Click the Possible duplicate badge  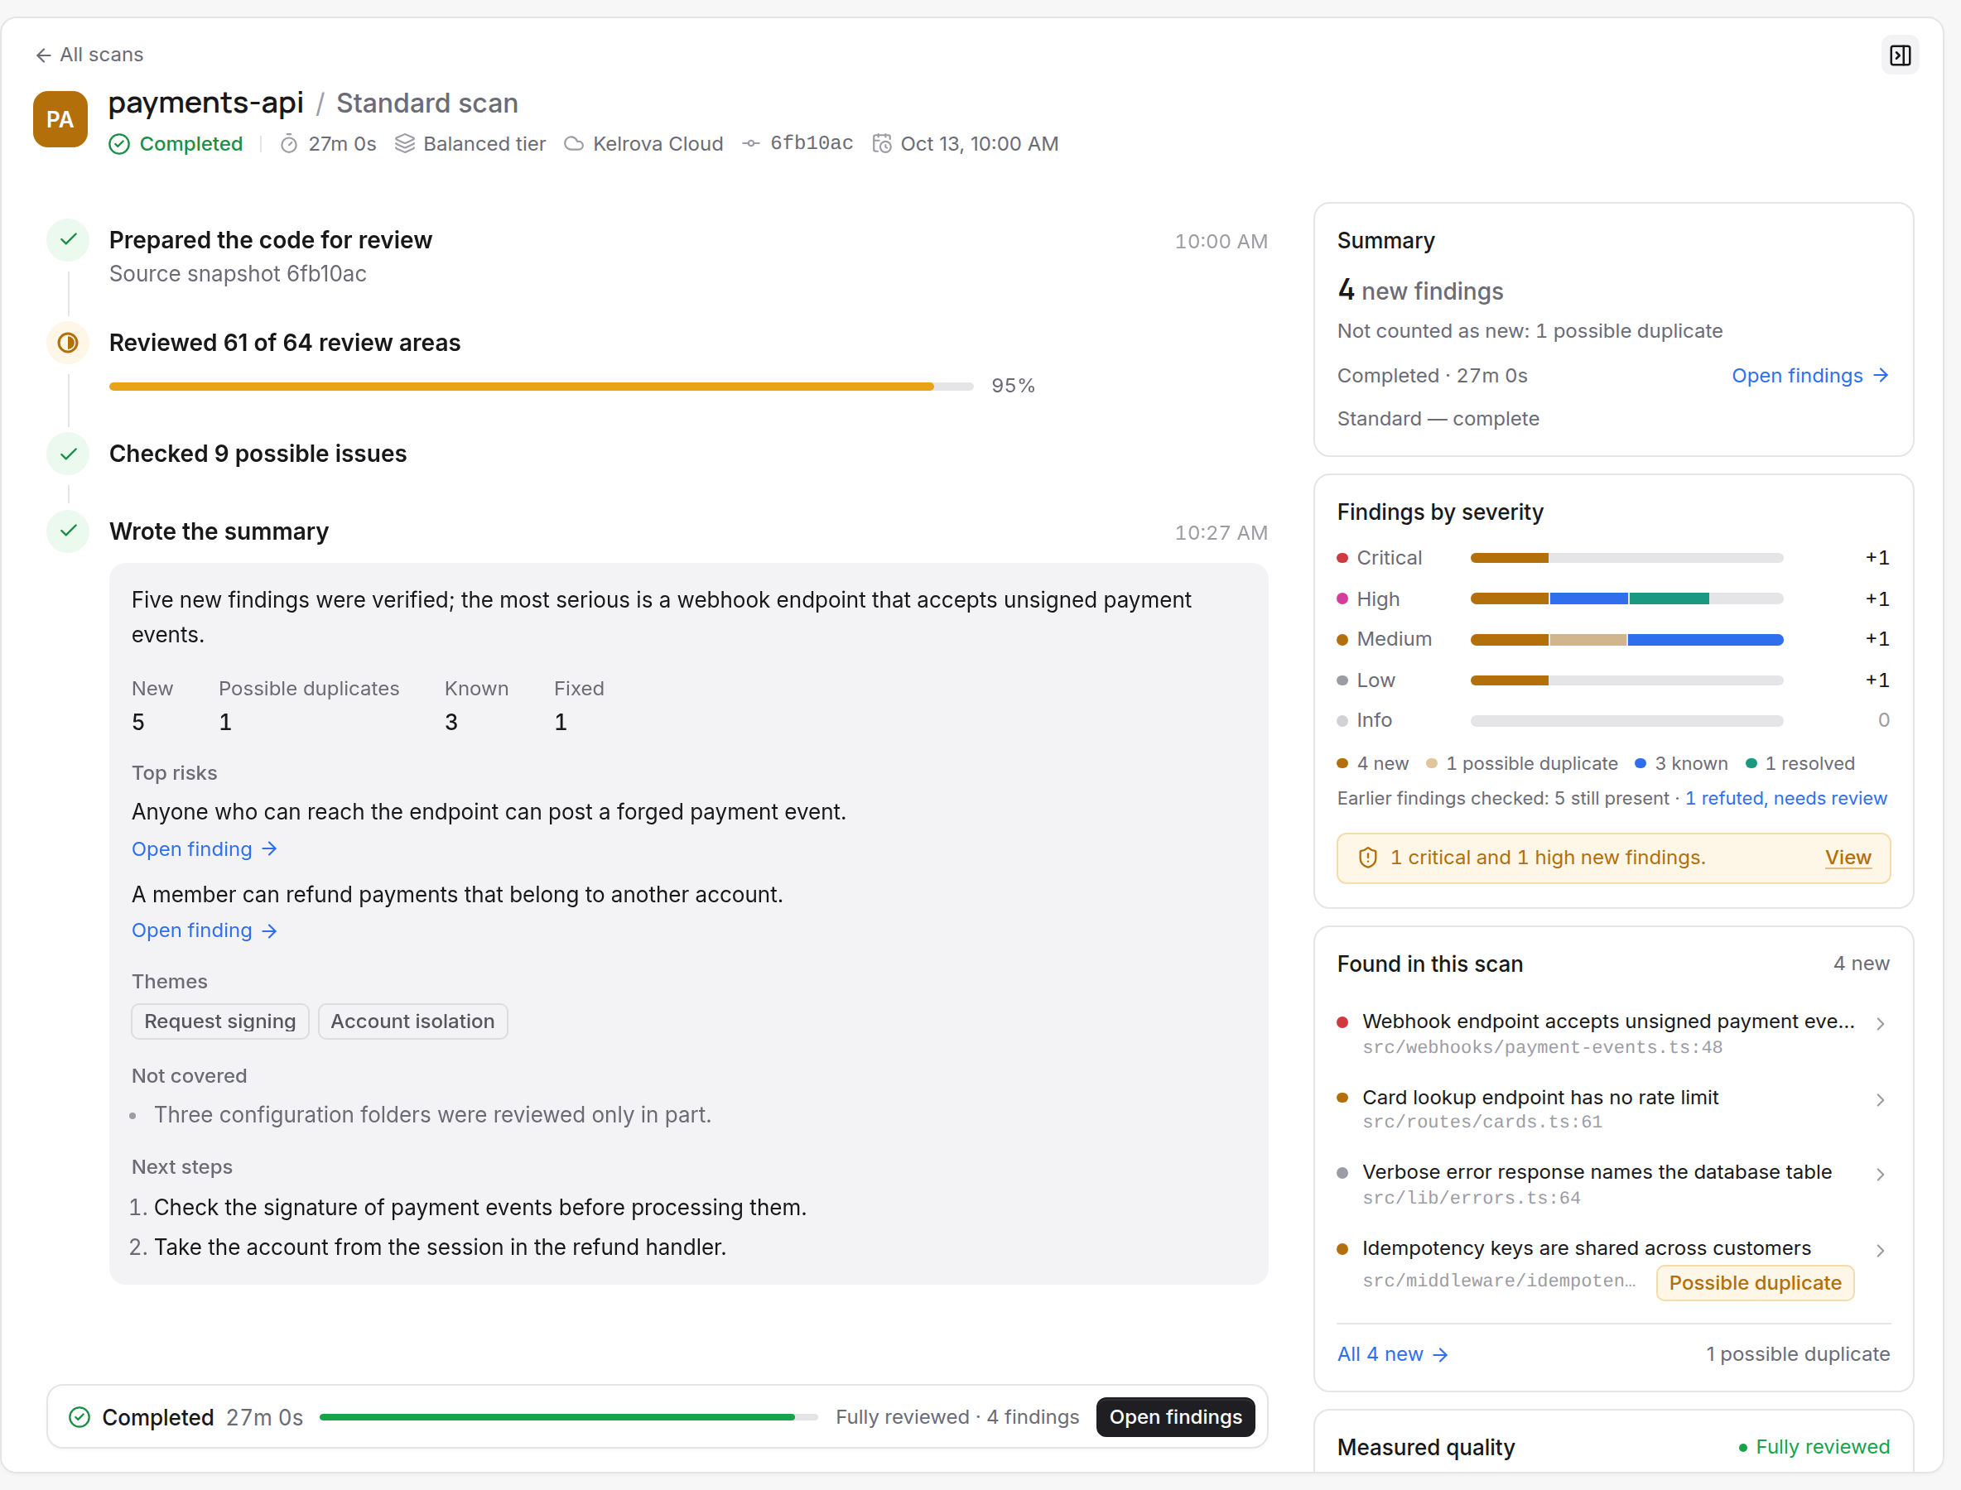coord(1754,1283)
